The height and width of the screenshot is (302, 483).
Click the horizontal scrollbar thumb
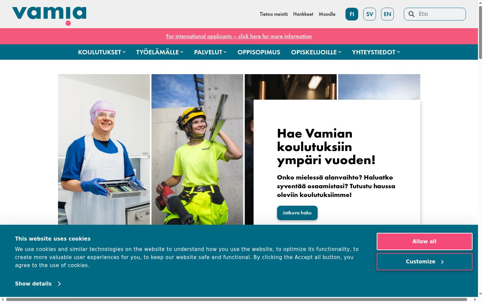[x=236, y=299]
